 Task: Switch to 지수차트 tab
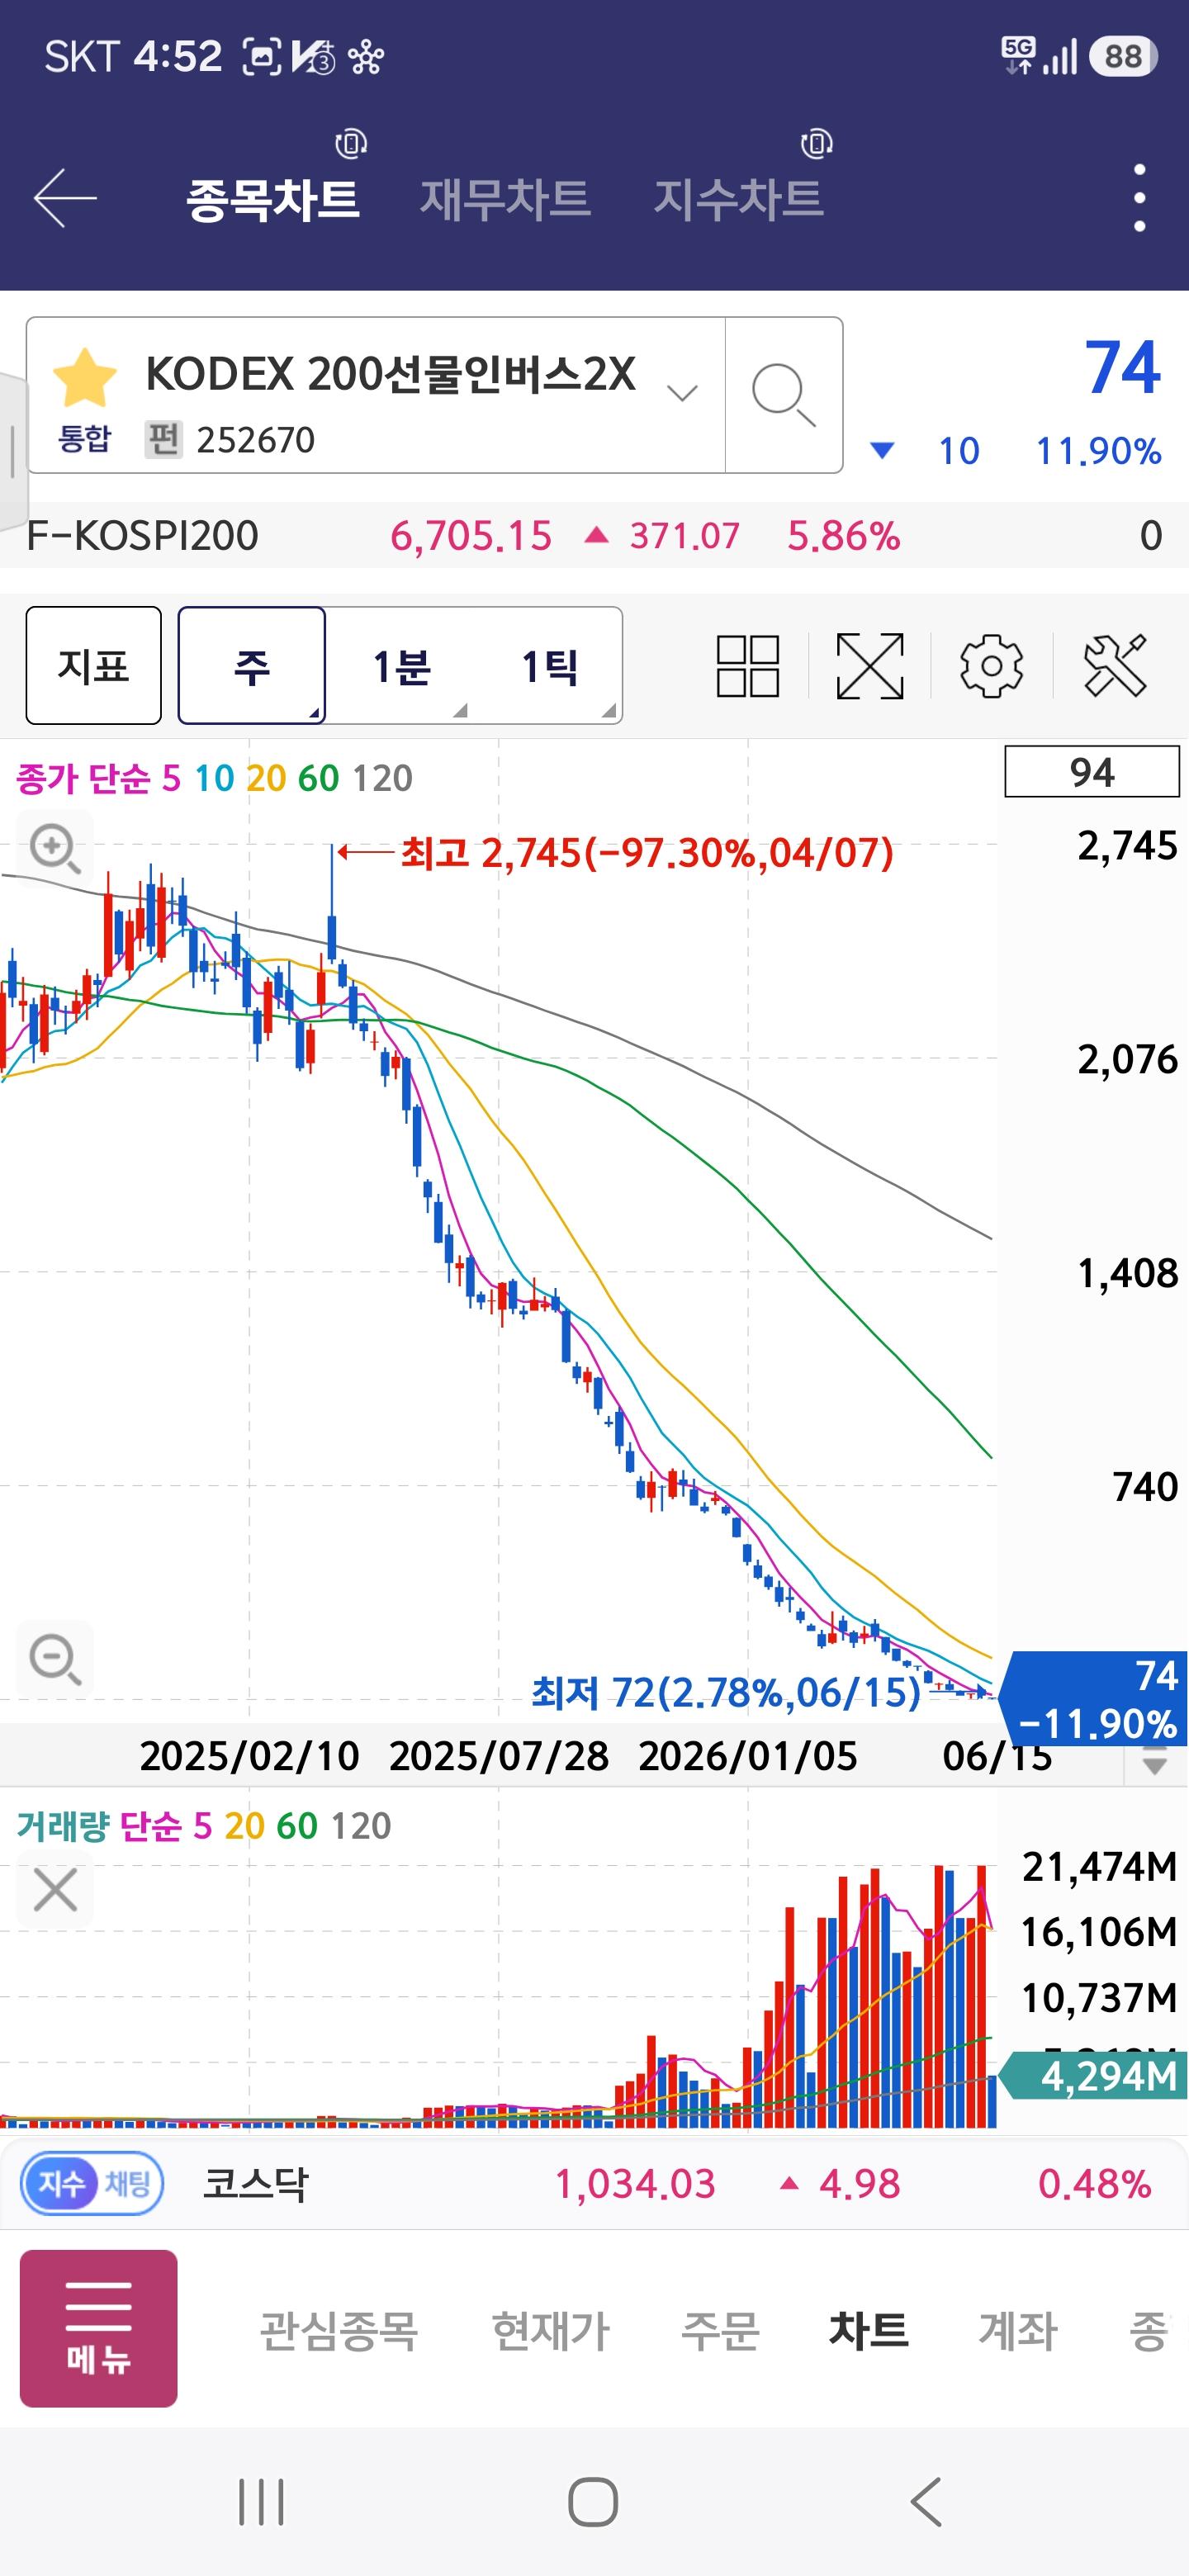tap(738, 197)
